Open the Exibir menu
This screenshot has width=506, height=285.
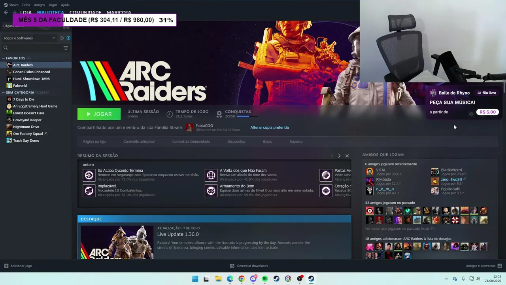26,5
